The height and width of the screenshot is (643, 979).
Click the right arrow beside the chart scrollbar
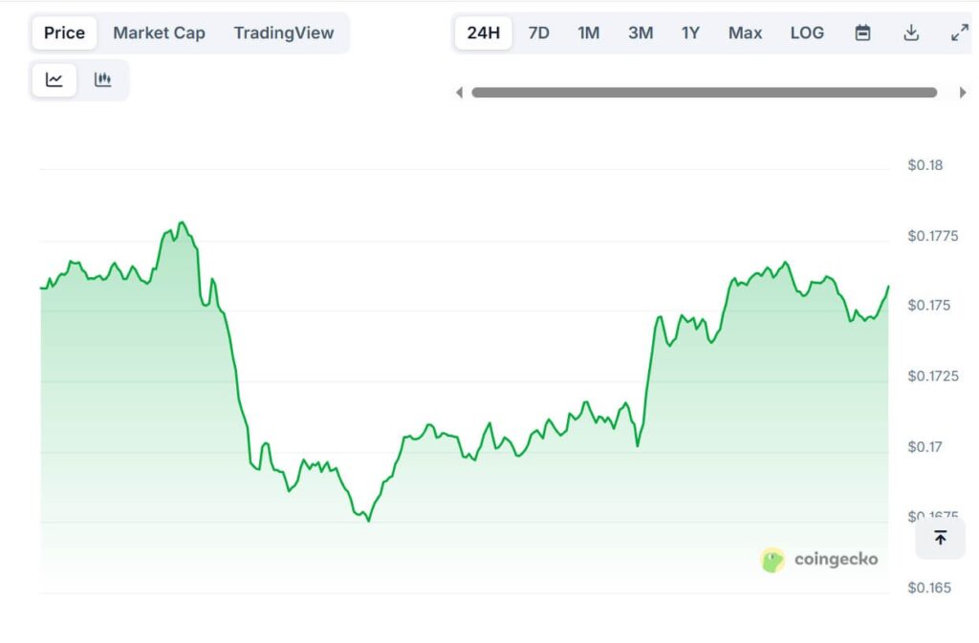click(x=965, y=92)
